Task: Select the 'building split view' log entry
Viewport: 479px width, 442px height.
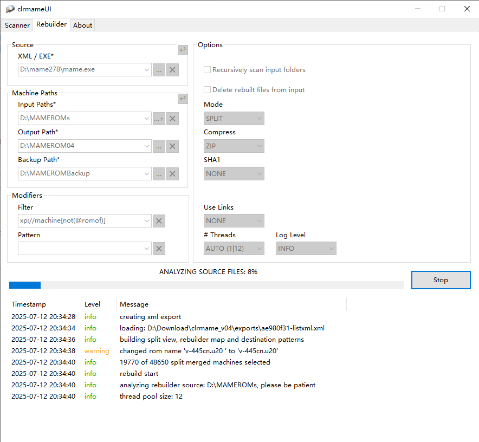Action: click(179, 340)
